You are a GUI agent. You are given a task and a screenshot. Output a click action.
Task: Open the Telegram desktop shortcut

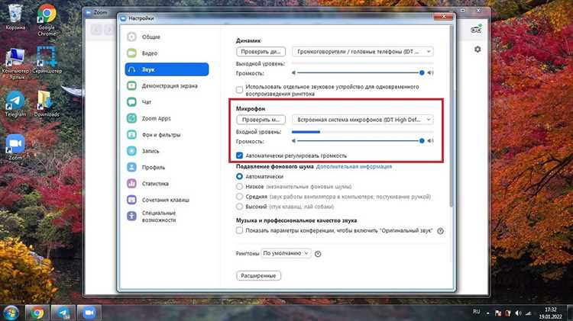[15, 104]
